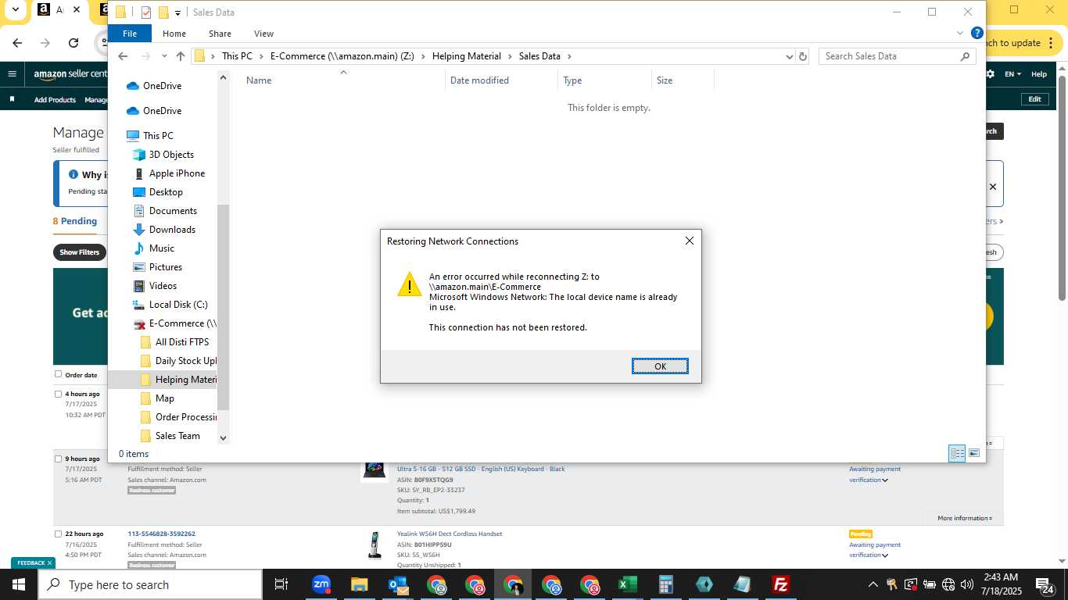Viewport: 1068px width, 600px height.
Task: Open the Share ribbon tab
Action: click(220, 34)
